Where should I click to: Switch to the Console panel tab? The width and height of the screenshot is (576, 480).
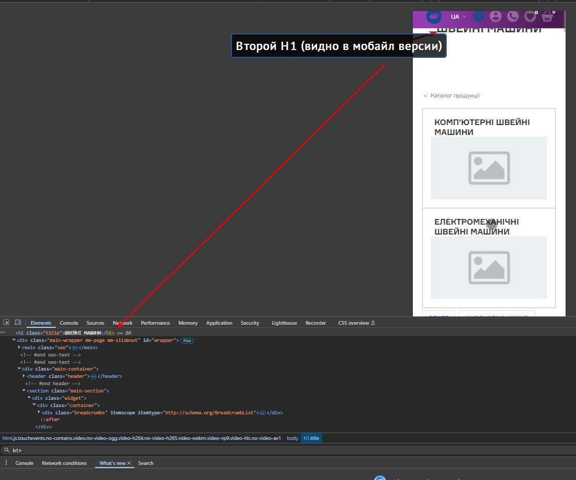pos(69,323)
